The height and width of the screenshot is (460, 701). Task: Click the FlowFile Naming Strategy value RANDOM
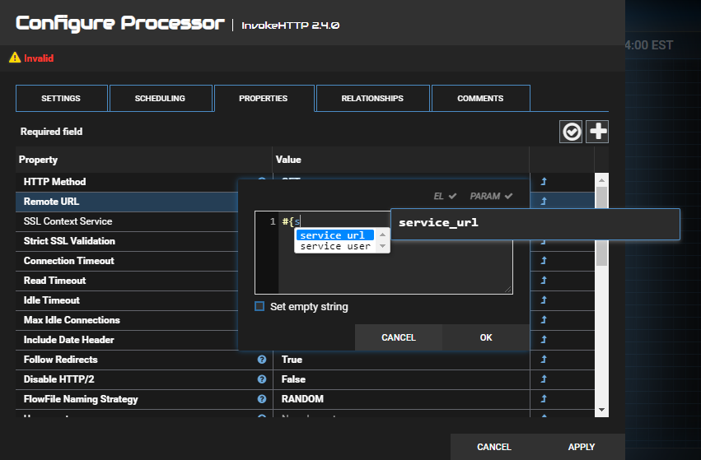click(x=302, y=399)
